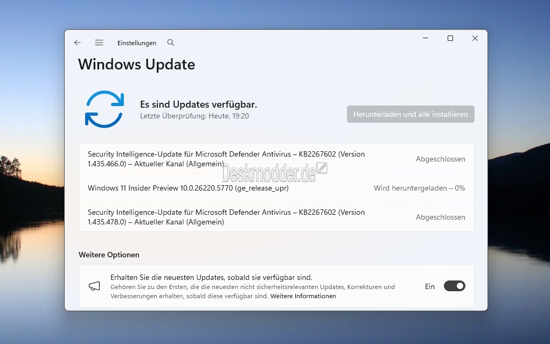Click the Einstellungen title text
The width and height of the screenshot is (550, 344).
click(x=137, y=43)
